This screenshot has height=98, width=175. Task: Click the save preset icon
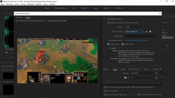click(147, 32)
